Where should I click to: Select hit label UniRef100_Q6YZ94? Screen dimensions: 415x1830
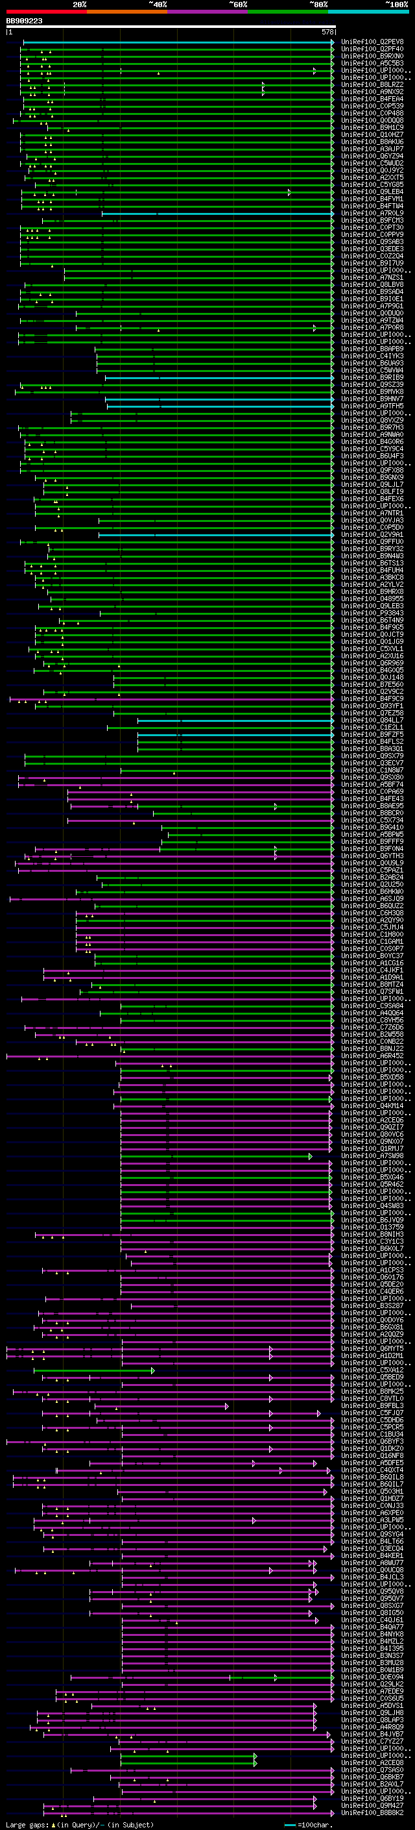coord(372,156)
